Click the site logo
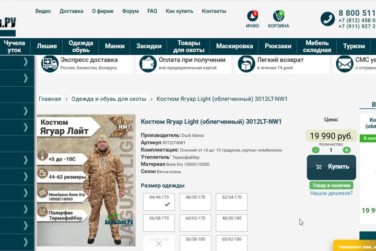 pyautogui.click(x=8, y=26)
